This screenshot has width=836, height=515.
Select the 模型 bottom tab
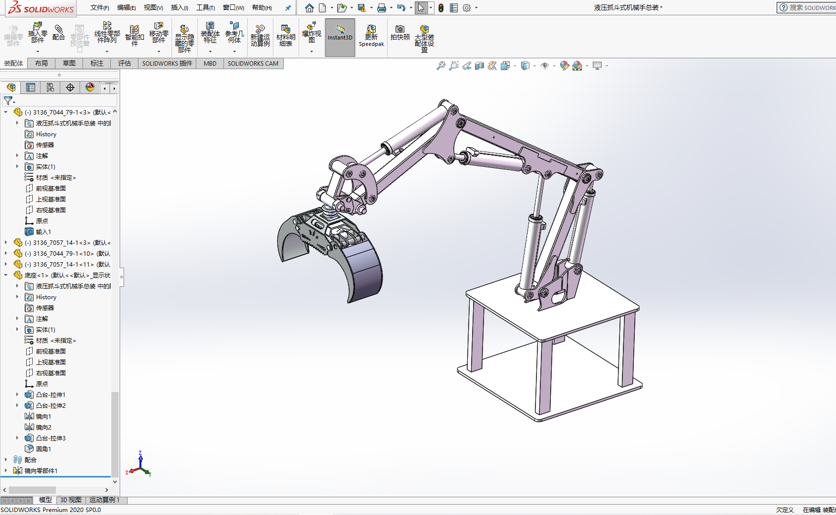(x=45, y=500)
